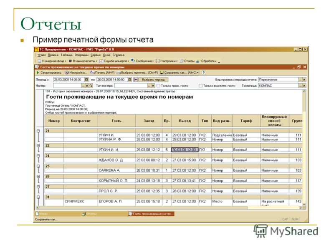The width and height of the screenshot is (334, 250).
Task: Open the Файл menu
Action: pos(41,55)
